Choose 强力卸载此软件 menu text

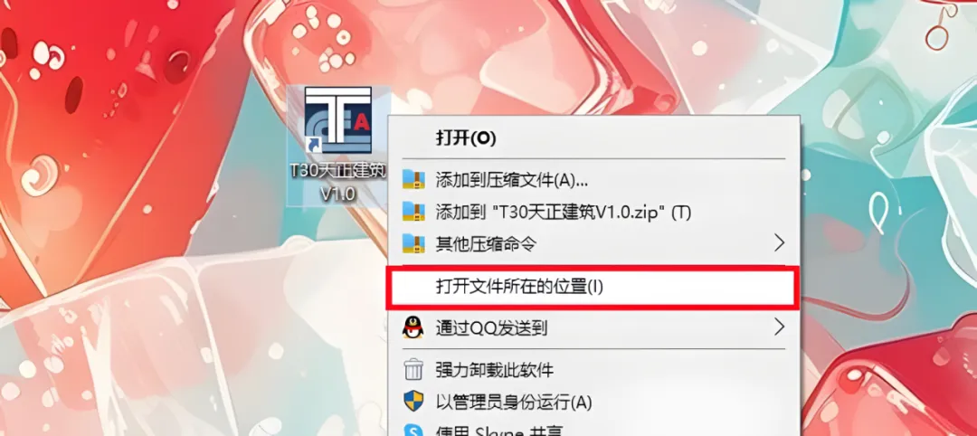(494, 370)
